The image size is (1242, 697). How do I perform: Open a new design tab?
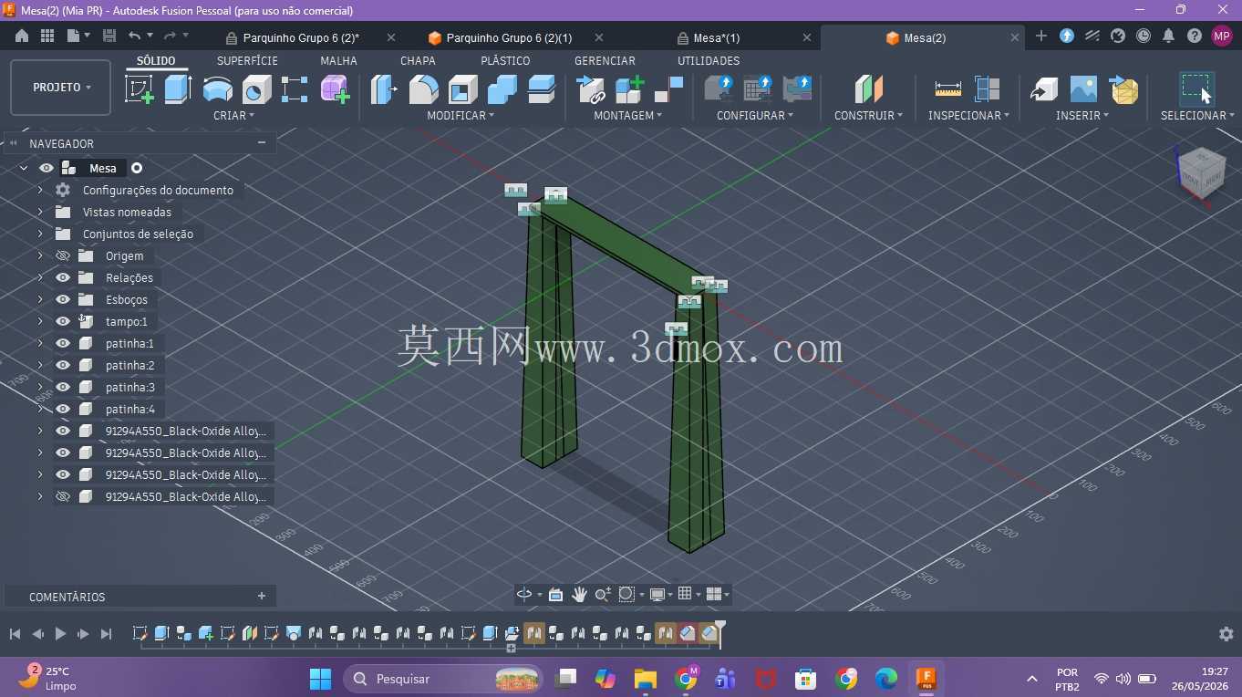pos(1041,36)
